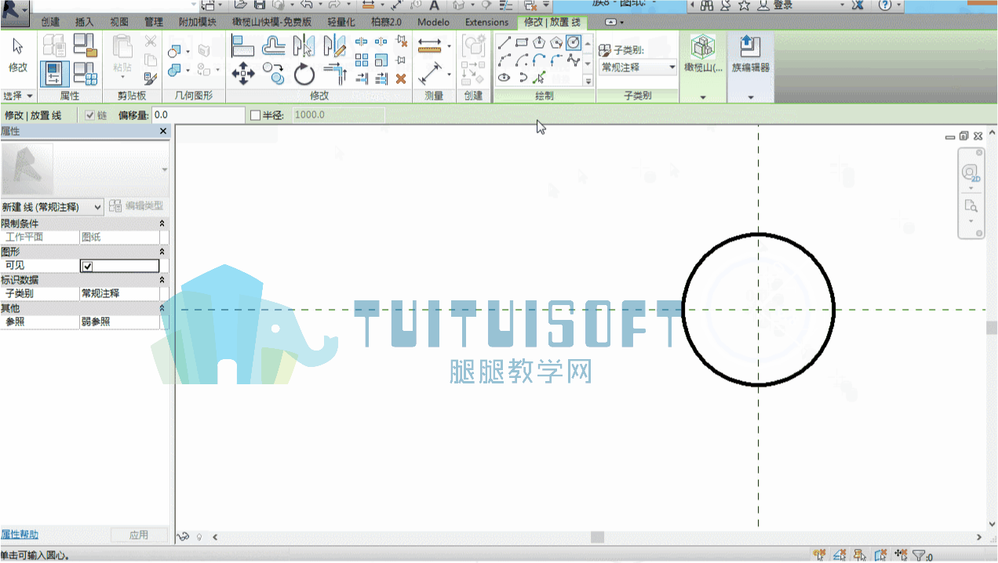998x563 pixels.
Task: Activate the Copy tool in Modify panel
Action: 273,74
